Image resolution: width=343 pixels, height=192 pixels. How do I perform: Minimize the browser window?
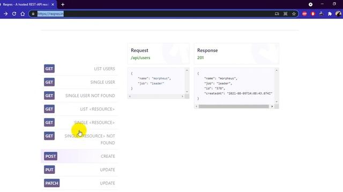click(322, 4)
